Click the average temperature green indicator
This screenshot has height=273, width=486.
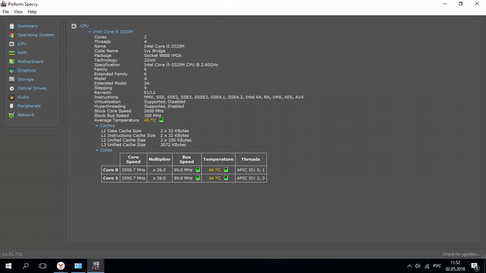click(x=161, y=120)
